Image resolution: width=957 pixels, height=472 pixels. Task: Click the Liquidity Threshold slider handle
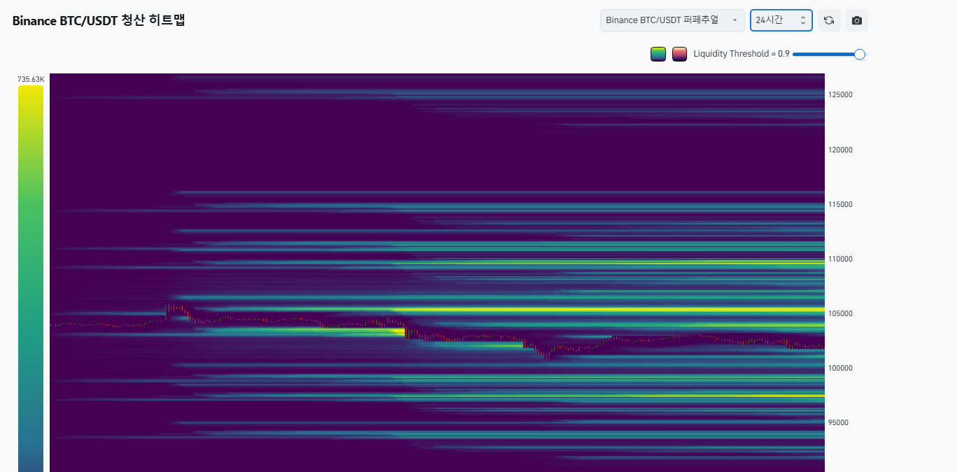point(860,54)
